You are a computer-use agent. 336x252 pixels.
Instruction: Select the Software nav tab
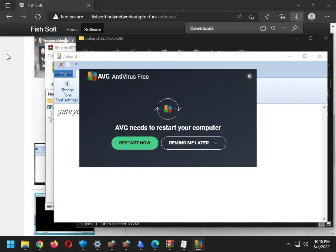pos(93,30)
